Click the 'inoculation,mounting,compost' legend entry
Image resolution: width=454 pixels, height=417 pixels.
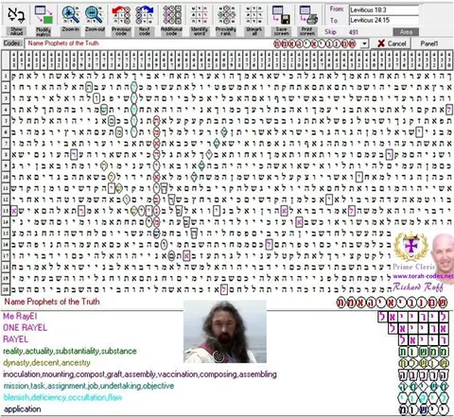point(140,374)
